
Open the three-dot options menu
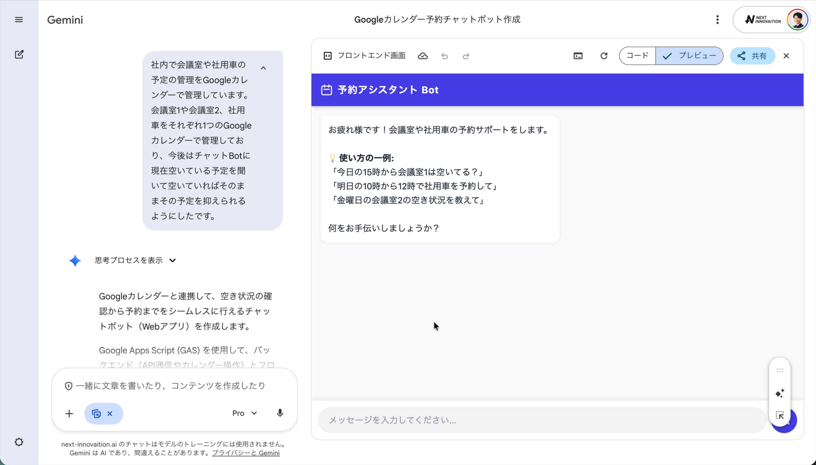[717, 19]
